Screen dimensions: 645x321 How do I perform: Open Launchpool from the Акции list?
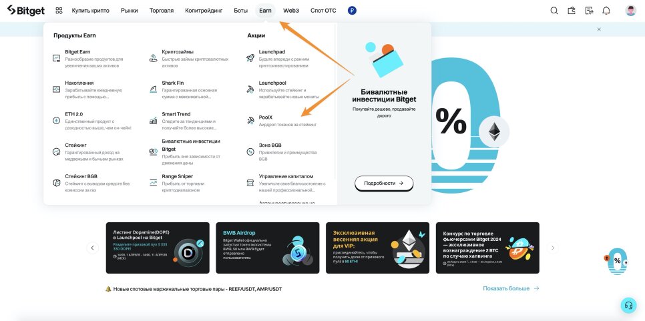click(x=283, y=89)
